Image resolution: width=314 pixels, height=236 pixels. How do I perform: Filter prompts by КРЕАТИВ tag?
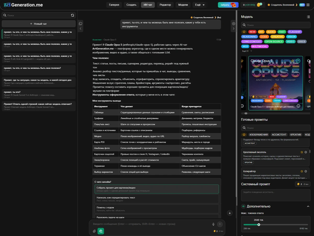coord(296,134)
